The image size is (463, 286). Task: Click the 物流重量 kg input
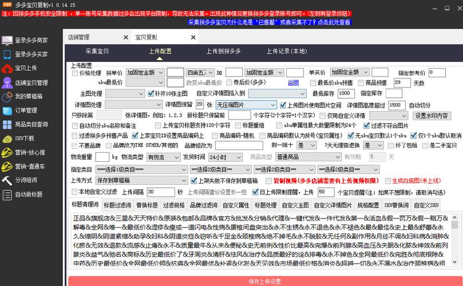102,157
